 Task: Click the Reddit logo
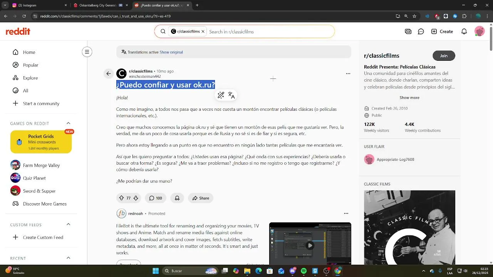[x=18, y=32]
